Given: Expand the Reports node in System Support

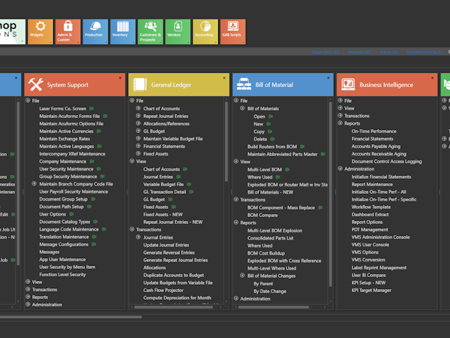Looking at the screenshot, I should [x=28, y=297].
